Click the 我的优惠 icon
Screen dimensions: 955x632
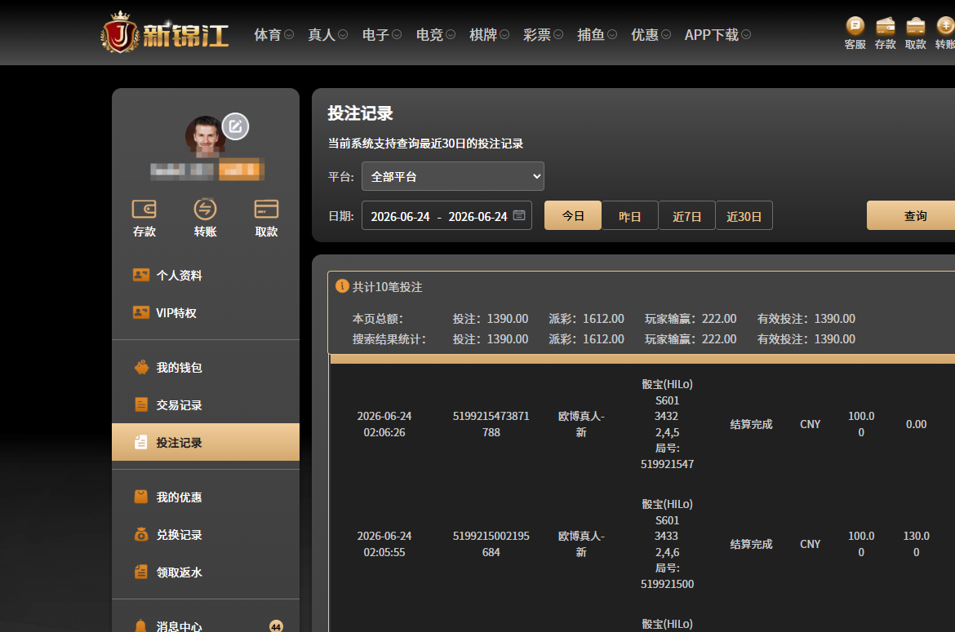[140, 497]
